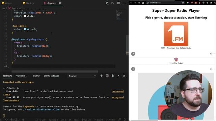This screenshot has height=121, width=216.
Task: Close the App.scss tab
Action: (60, 3)
